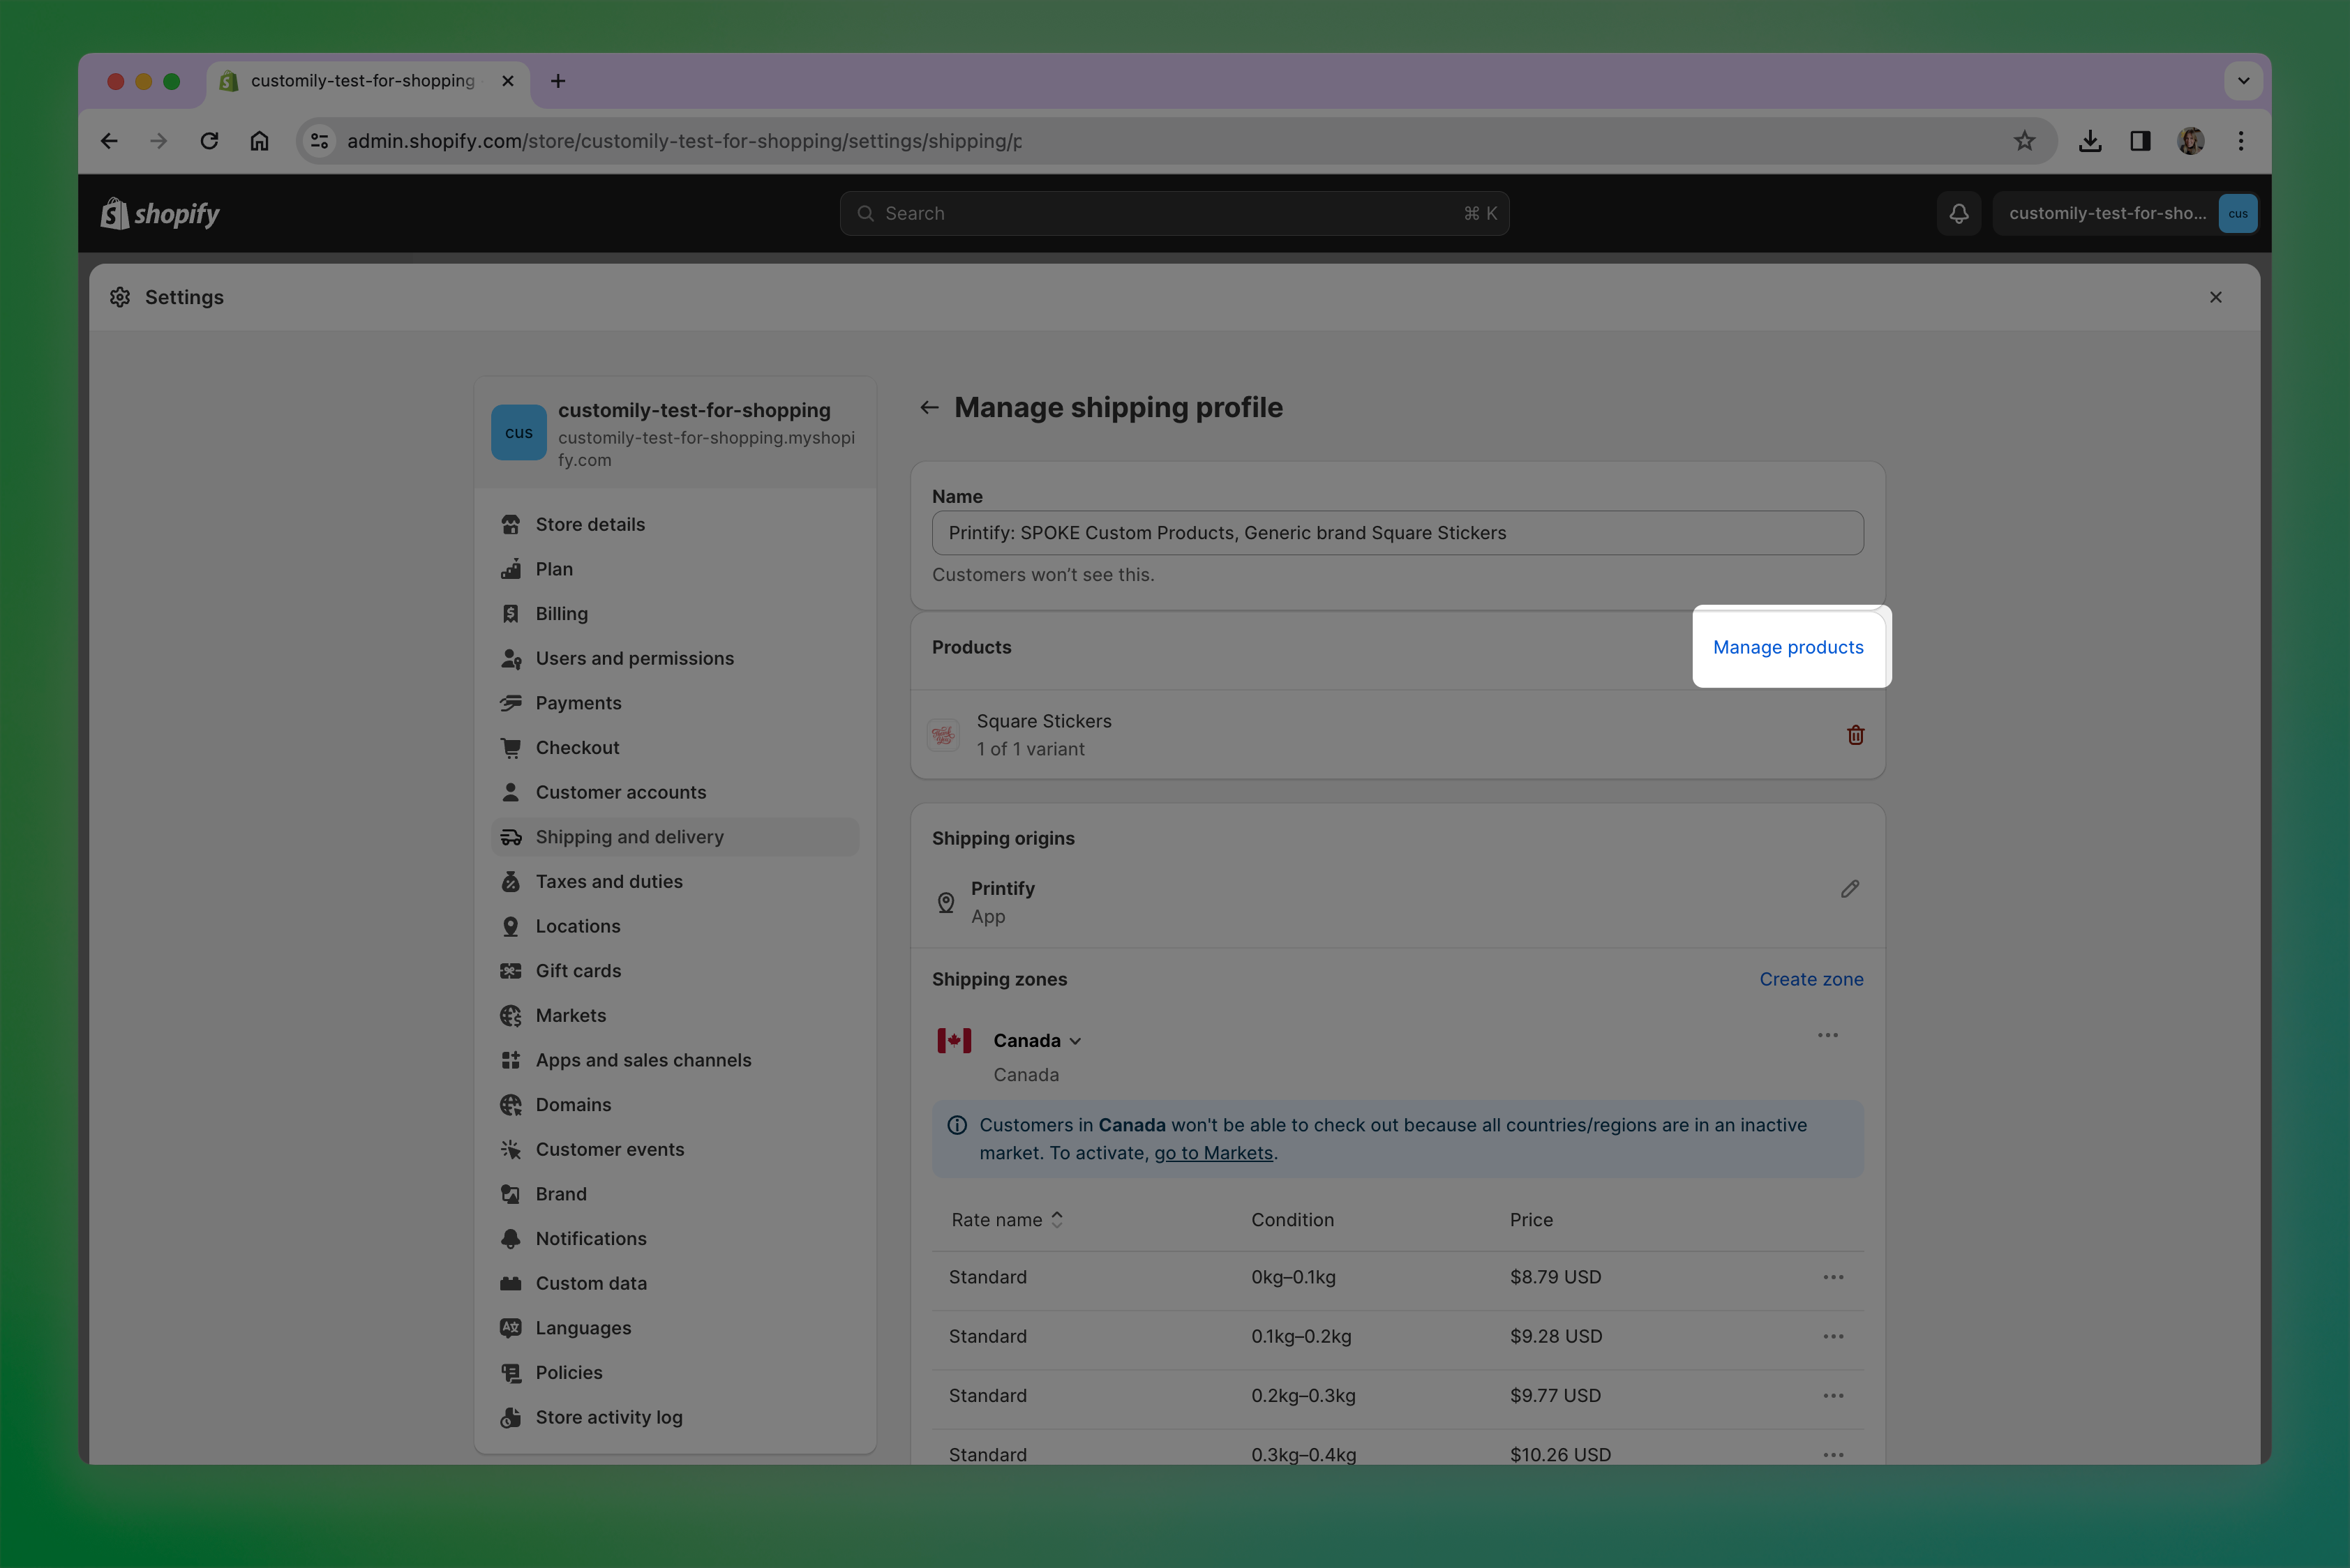Open Markets settings in sidebar

coord(675,1016)
